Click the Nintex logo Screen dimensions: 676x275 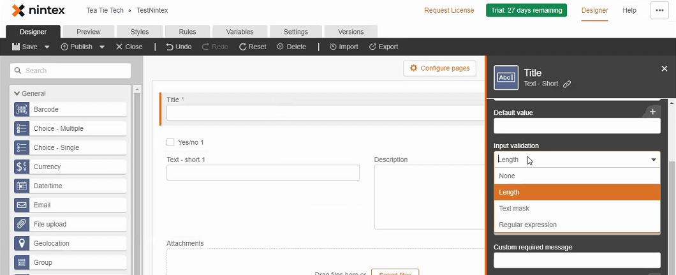38,10
